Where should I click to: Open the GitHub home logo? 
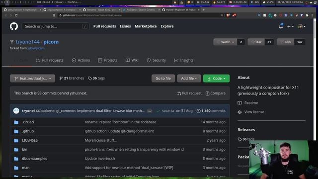14,26
